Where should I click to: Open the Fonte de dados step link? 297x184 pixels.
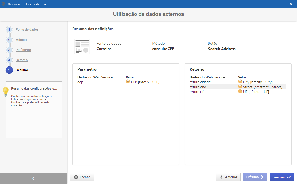[27, 30]
